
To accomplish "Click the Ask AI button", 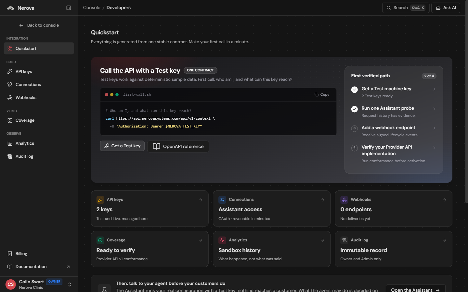I will pos(446,8).
